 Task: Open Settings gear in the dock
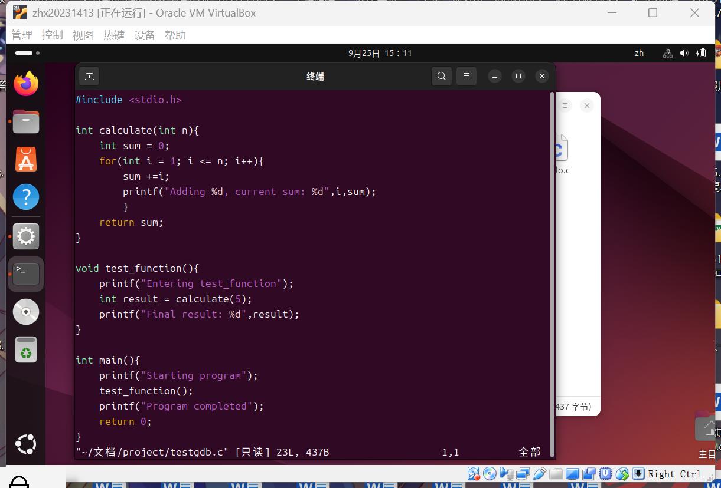coord(26,236)
